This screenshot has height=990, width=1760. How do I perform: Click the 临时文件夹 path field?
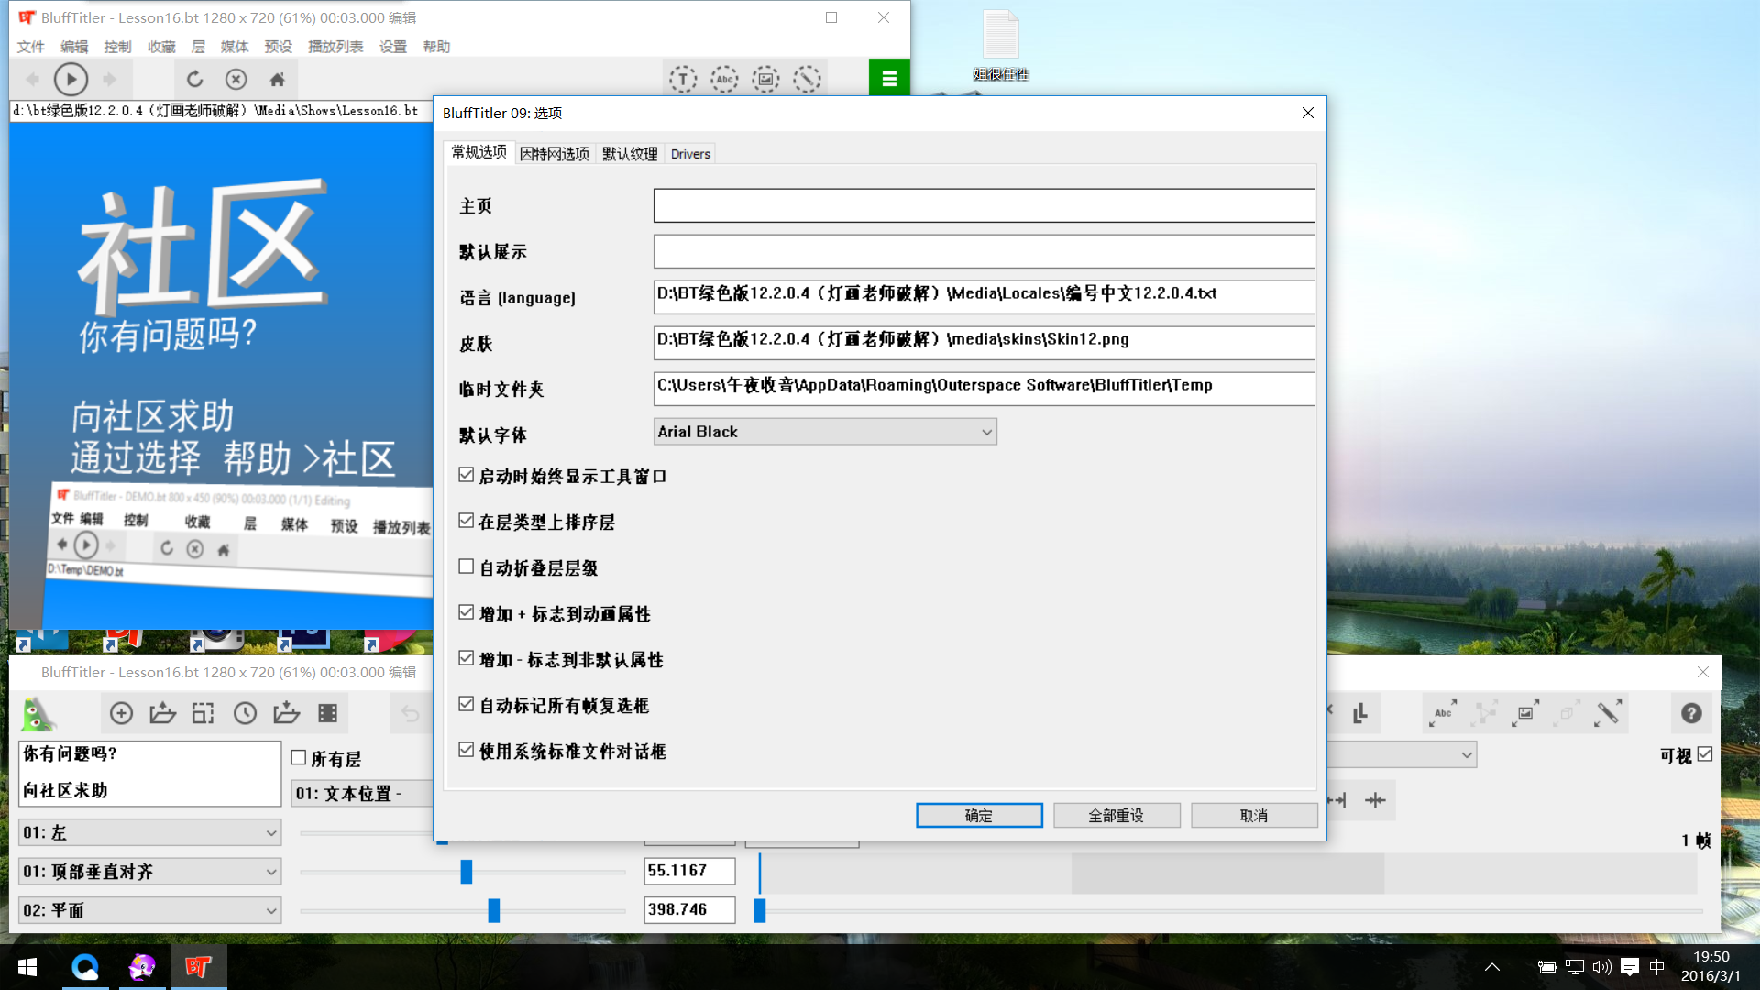[984, 389]
